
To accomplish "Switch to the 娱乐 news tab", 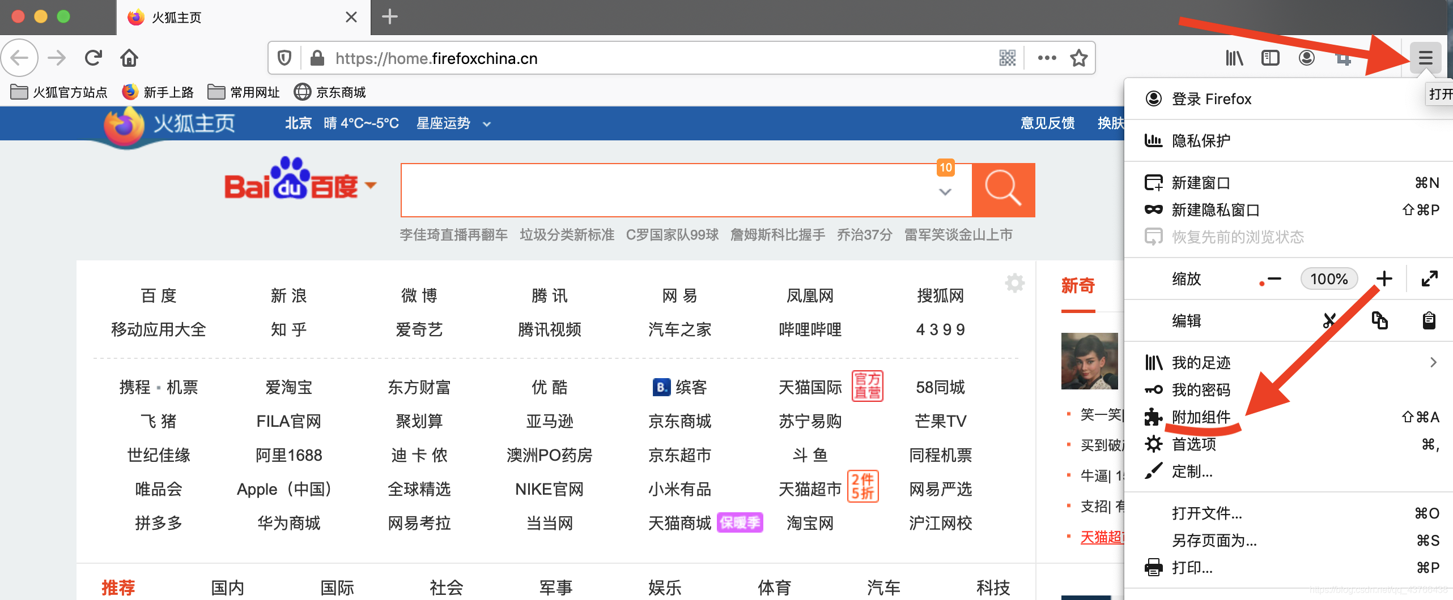I will pyautogui.click(x=665, y=588).
